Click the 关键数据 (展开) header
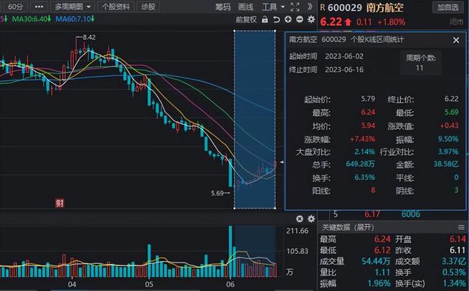Image resolution: width=469 pixels, height=291 pixels. (348, 228)
